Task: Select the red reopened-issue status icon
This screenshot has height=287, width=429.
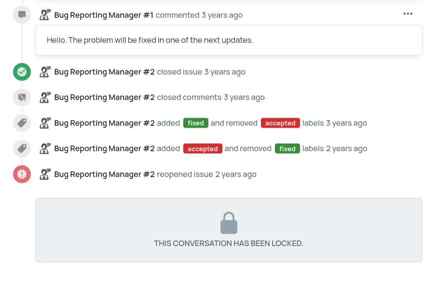Action: pyautogui.click(x=21, y=174)
